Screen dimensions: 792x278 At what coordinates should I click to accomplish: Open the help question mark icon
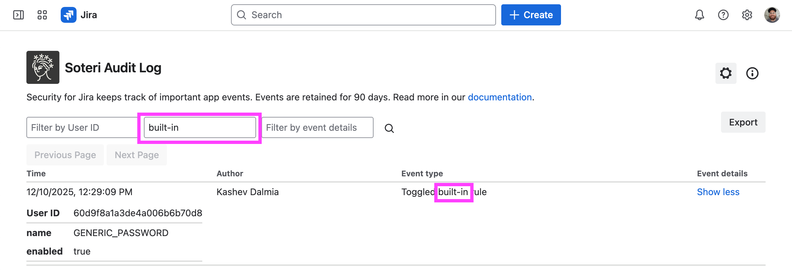pyautogui.click(x=723, y=15)
